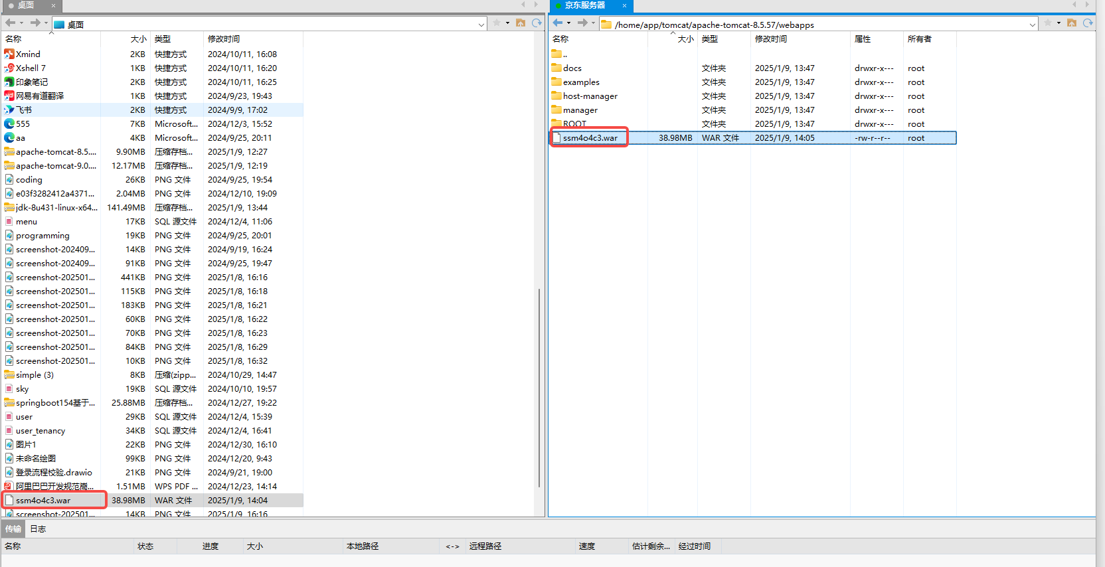The width and height of the screenshot is (1105, 567).
Task: Select the 京东服务器 session tab
Action: (585, 5)
